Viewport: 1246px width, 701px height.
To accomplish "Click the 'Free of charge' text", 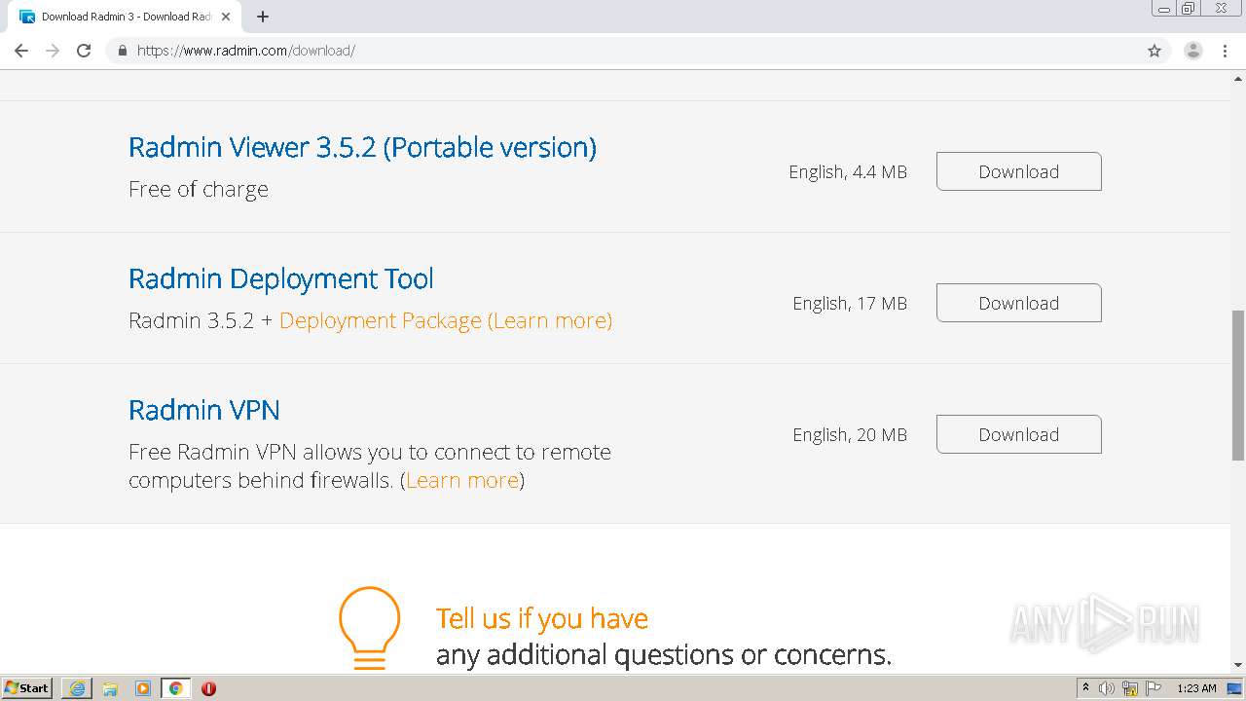I will 199,189.
